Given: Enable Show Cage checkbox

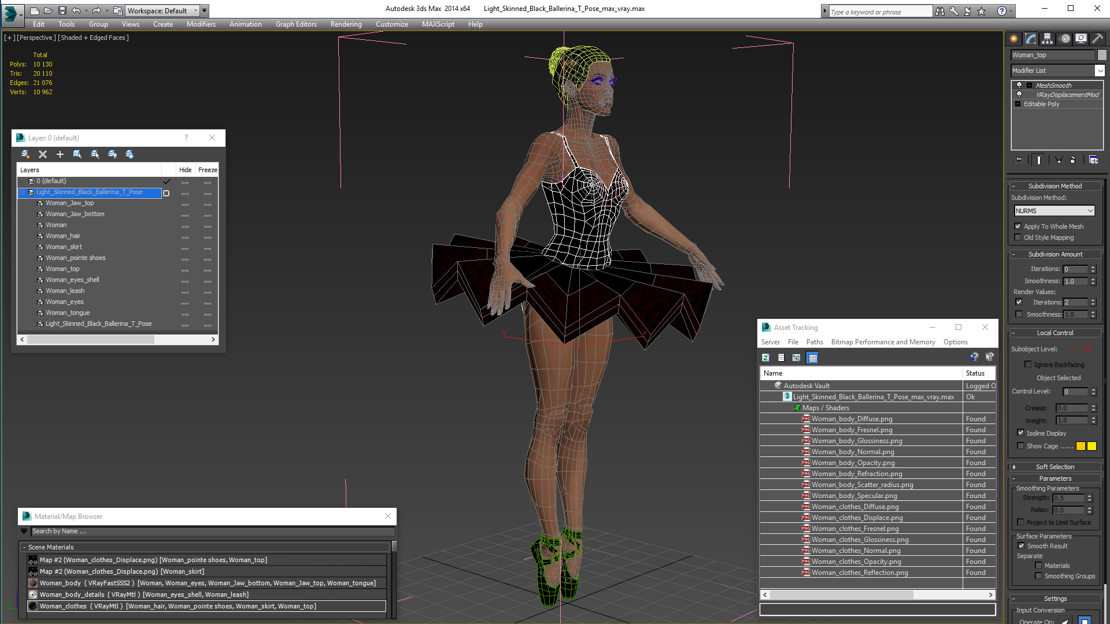Looking at the screenshot, I should coord(1020,446).
